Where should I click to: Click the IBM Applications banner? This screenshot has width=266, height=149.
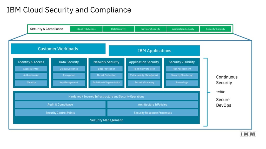[x=154, y=50]
